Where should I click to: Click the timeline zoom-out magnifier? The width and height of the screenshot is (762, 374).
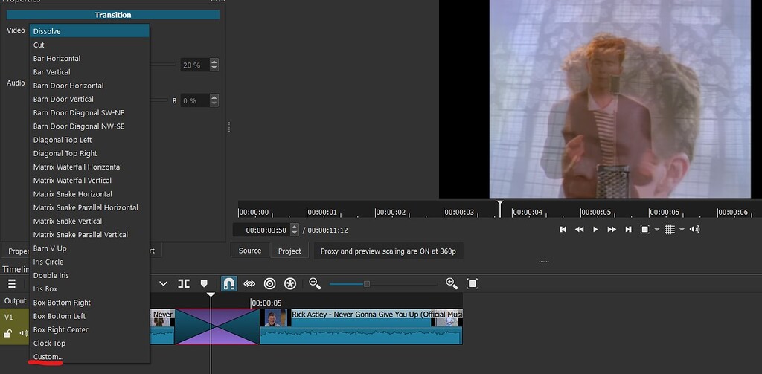point(315,283)
